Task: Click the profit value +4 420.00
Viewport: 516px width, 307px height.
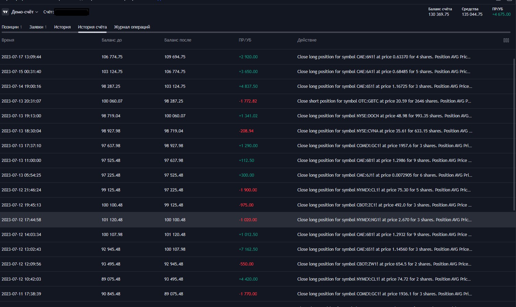Action: click(248, 279)
